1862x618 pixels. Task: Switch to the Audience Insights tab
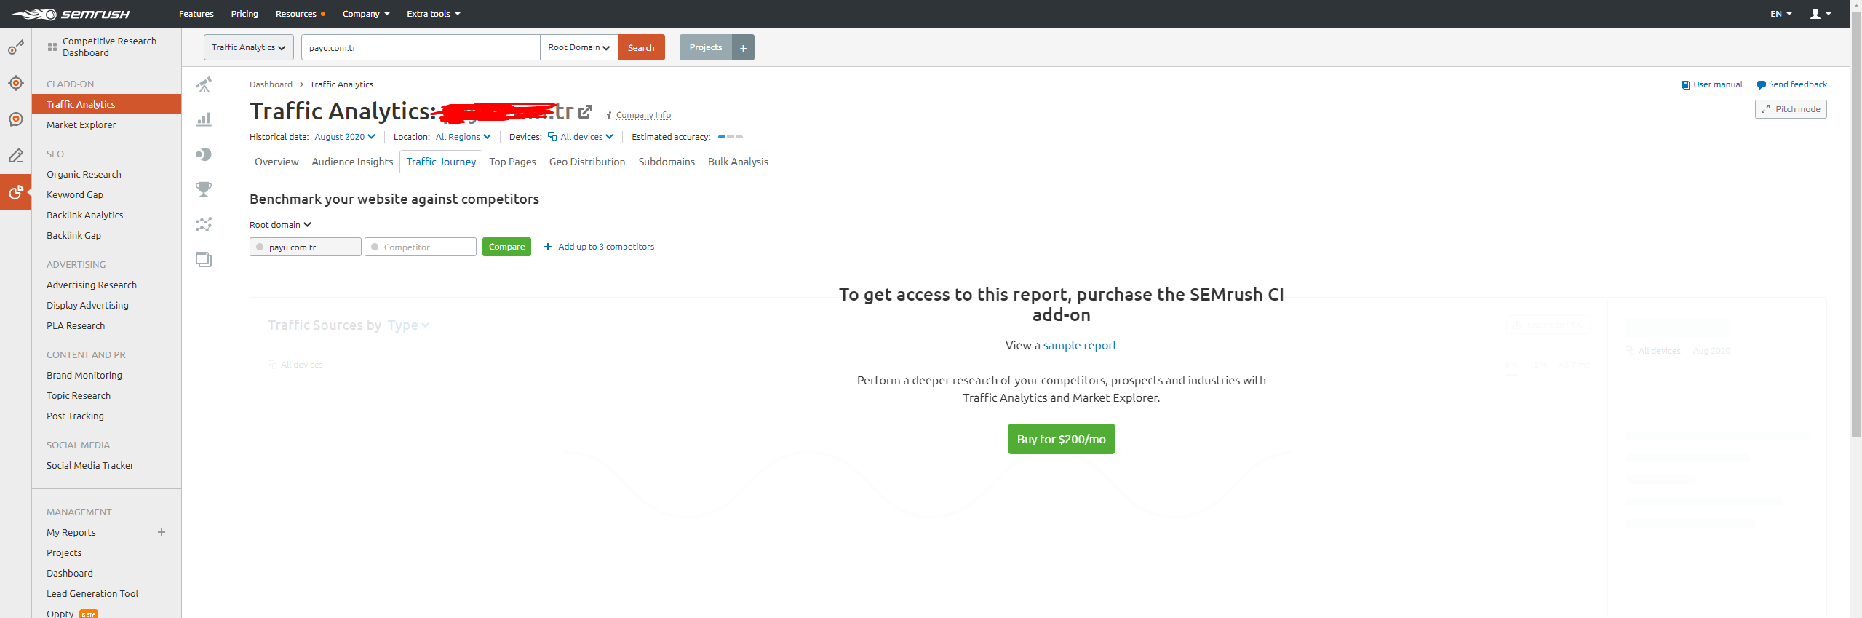352,162
